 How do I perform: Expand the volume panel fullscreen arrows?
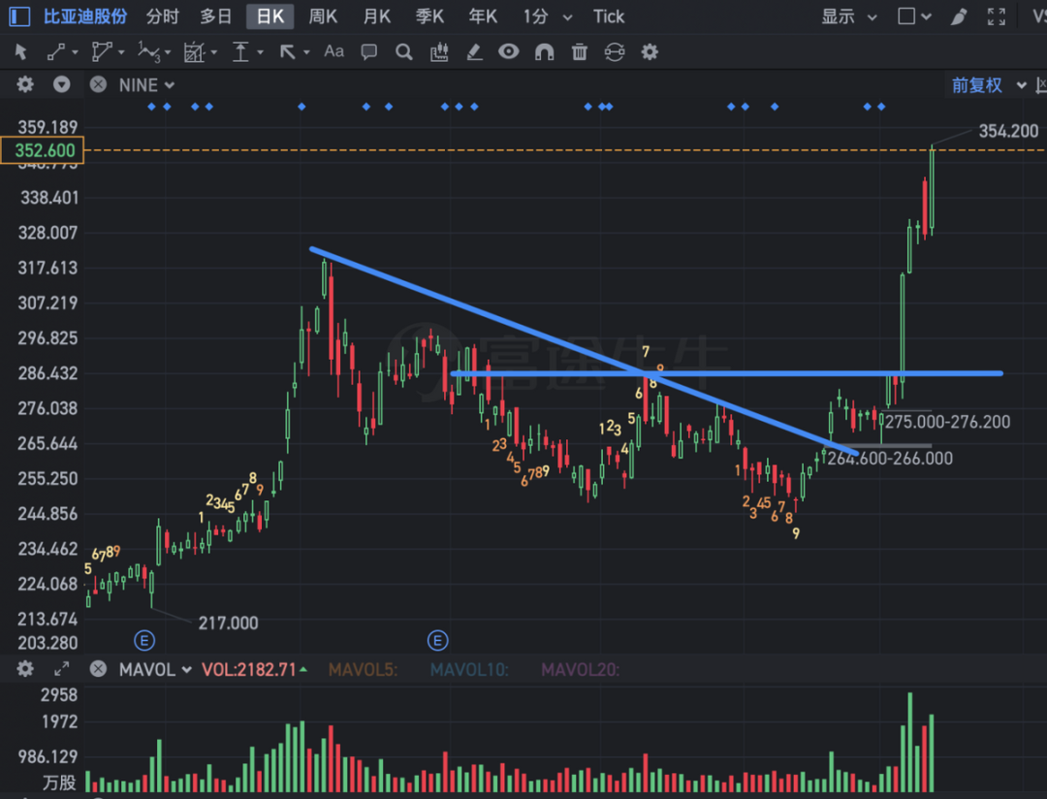pos(61,669)
